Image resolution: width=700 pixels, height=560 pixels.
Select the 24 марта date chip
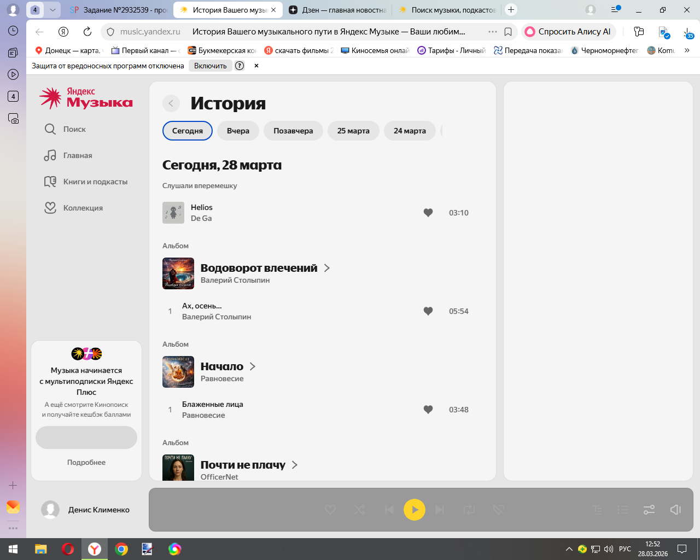[x=410, y=131]
